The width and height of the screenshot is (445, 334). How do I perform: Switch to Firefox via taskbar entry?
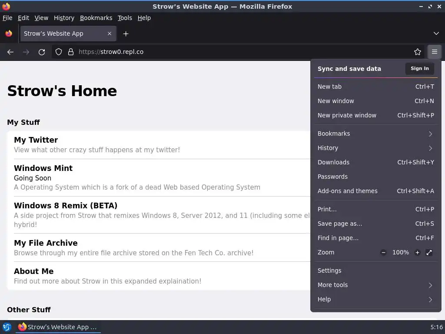click(58, 327)
